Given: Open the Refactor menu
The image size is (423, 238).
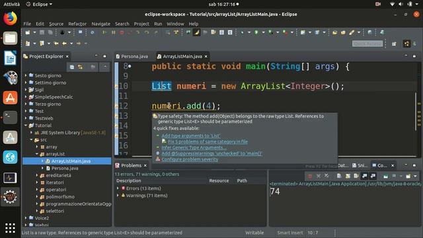Looking at the screenshot, I should (x=77, y=24).
